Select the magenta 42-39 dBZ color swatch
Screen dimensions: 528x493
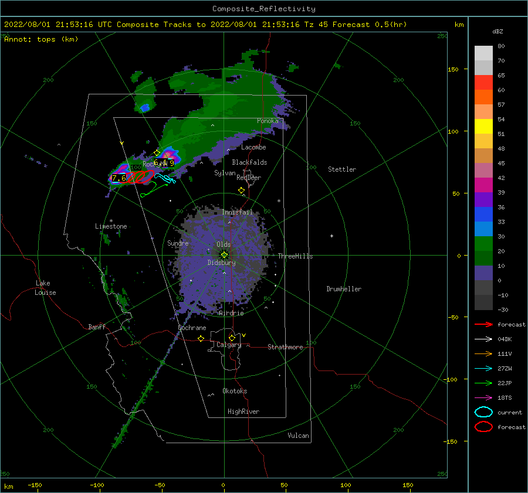point(483,185)
